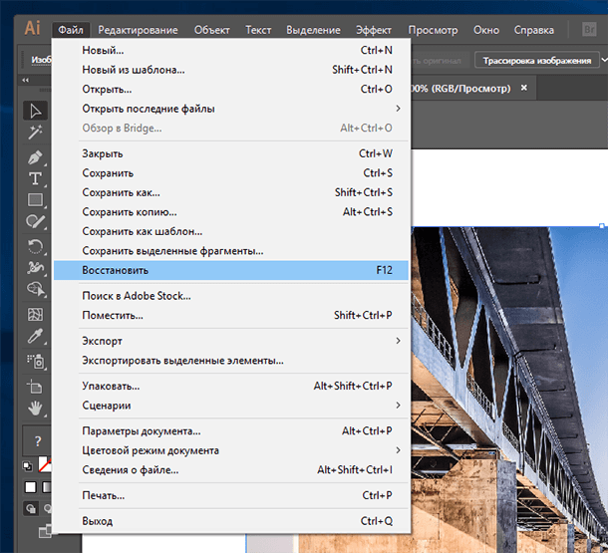This screenshot has height=553, width=608.
Task: Select the Selection arrow tool
Action: click(x=35, y=111)
